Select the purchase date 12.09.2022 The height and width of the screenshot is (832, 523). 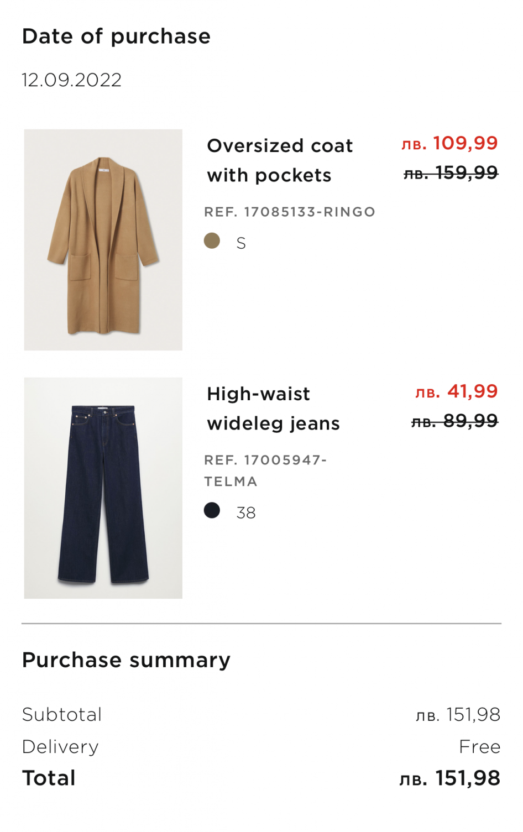pyautogui.click(x=72, y=80)
